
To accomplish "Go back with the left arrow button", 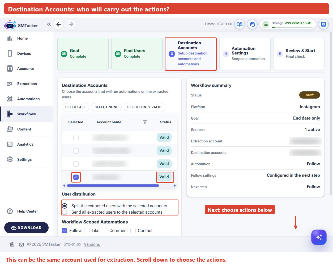I will [x=58, y=24].
